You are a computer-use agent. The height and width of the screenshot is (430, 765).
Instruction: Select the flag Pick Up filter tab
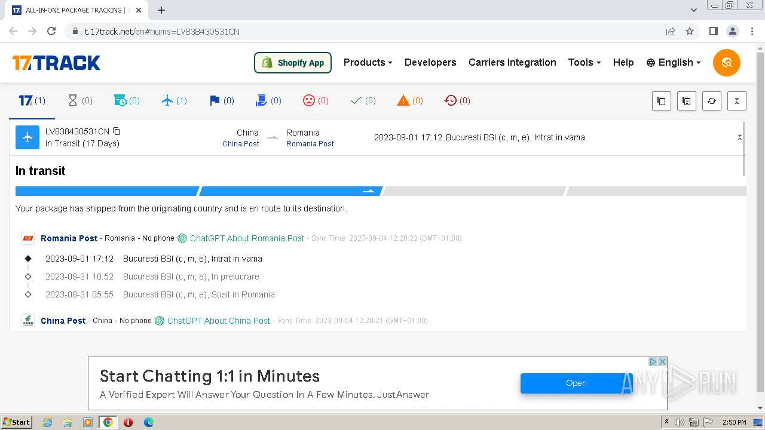pos(222,100)
